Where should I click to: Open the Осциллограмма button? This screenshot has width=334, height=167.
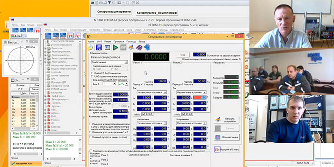227,137
